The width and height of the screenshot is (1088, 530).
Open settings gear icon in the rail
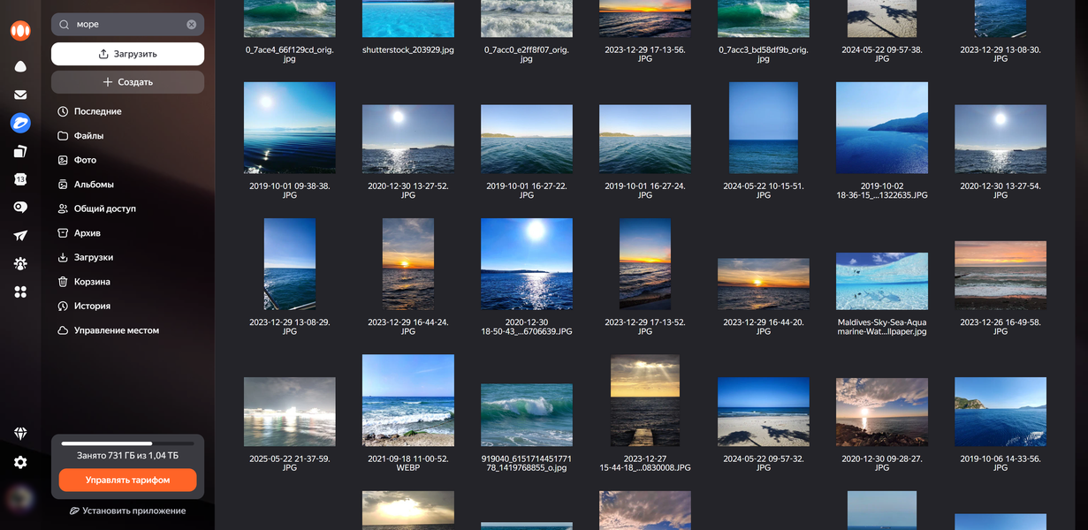pos(20,462)
